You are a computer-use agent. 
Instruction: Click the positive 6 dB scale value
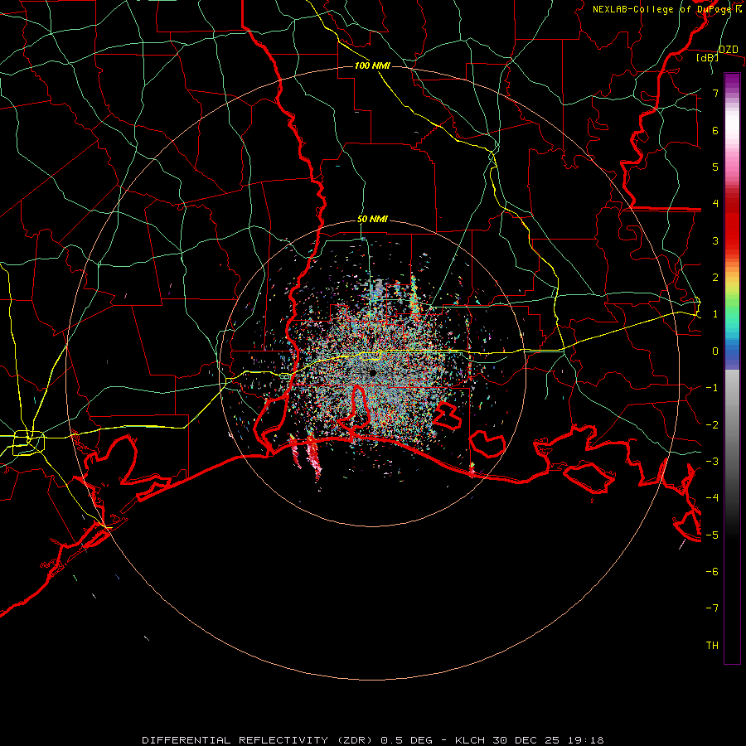[715, 130]
